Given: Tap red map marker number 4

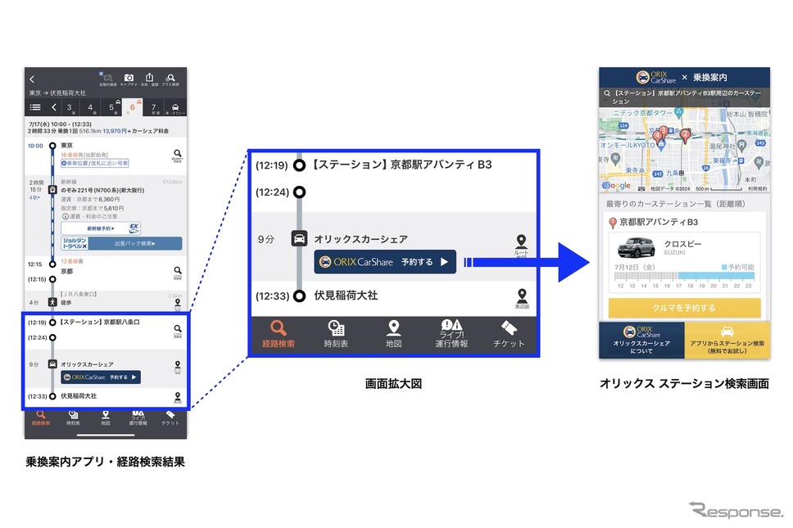Looking at the screenshot, I should (x=657, y=136).
